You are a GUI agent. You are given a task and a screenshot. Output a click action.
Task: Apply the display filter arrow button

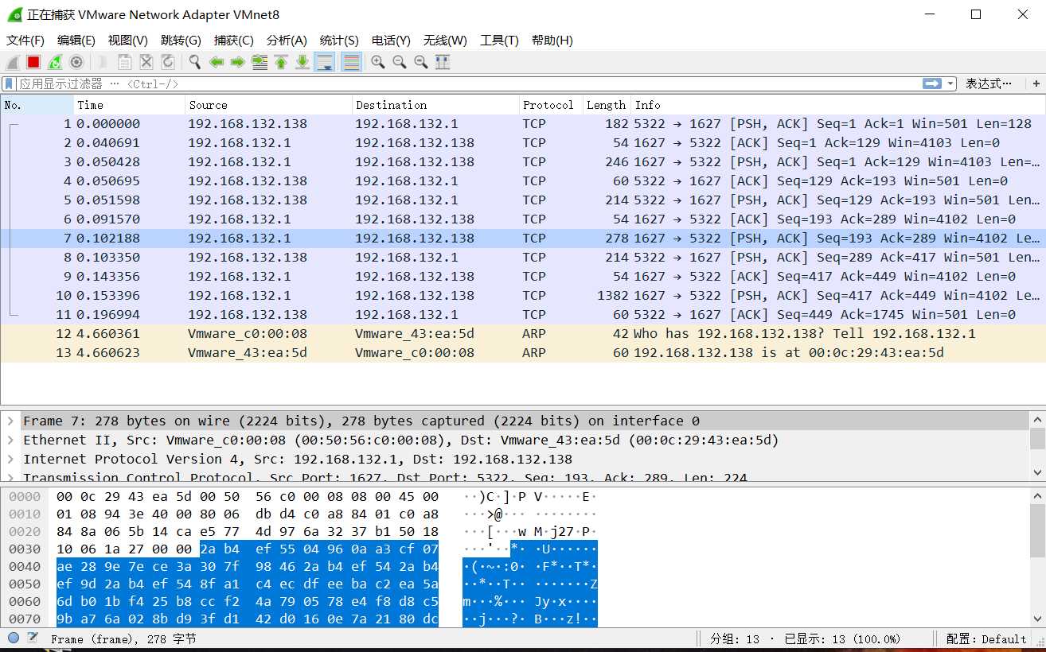932,83
